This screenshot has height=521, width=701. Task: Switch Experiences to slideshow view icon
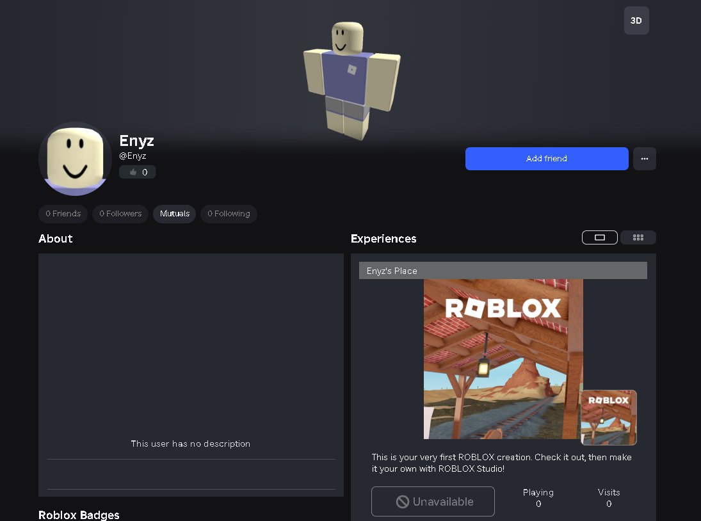click(599, 237)
